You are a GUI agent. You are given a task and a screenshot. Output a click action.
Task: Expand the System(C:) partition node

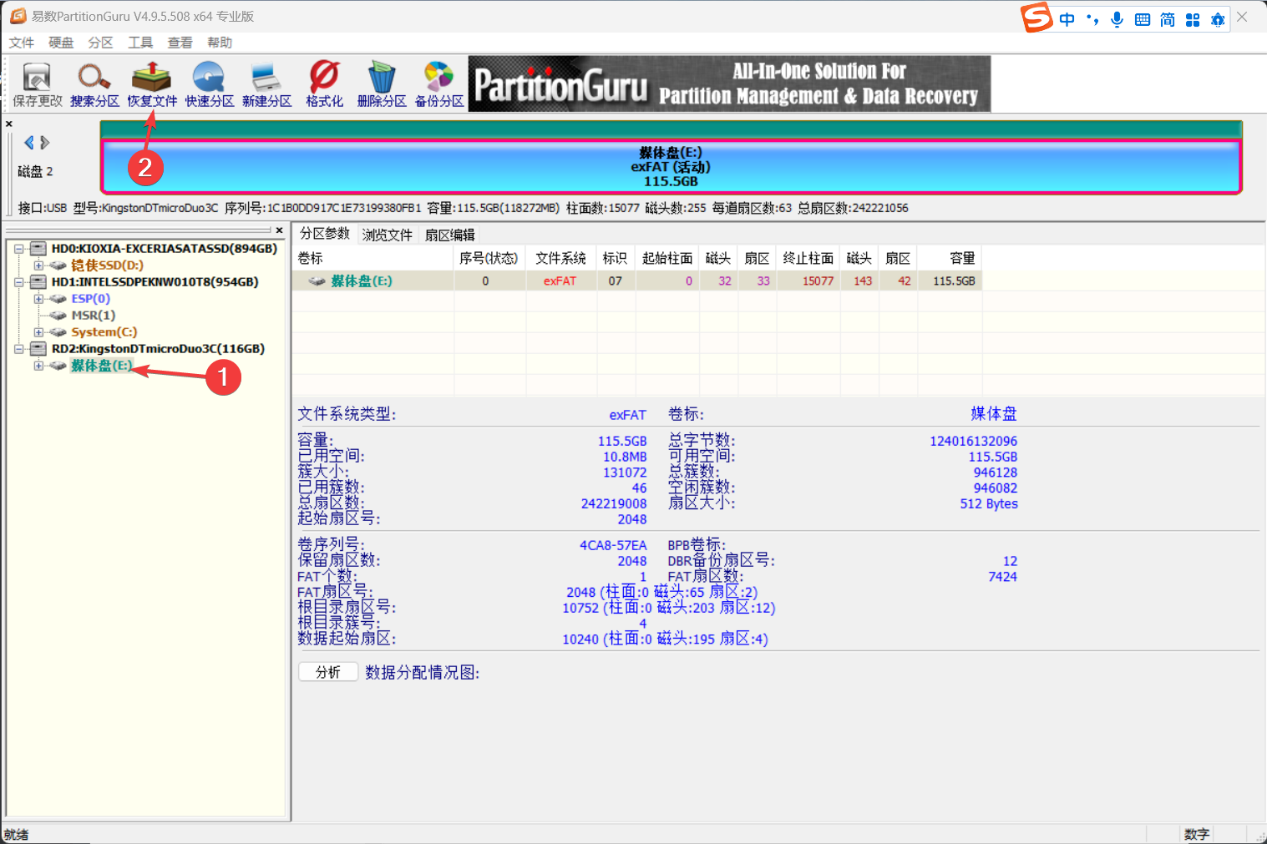coord(38,332)
